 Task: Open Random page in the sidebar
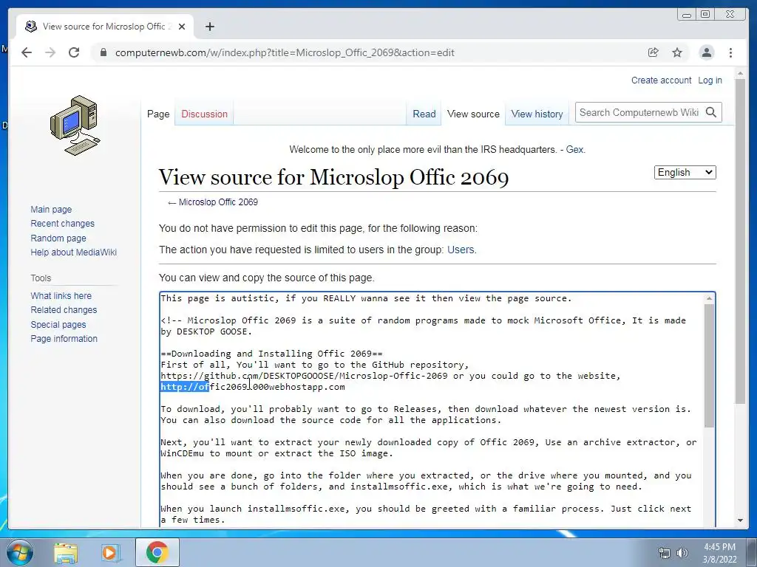pyautogui.click(x=58, y=238)
